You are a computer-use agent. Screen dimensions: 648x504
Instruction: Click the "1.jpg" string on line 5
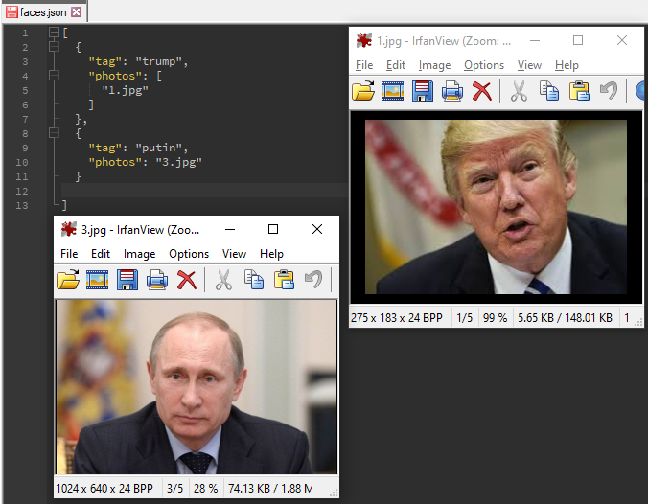(x=126, y=90)
